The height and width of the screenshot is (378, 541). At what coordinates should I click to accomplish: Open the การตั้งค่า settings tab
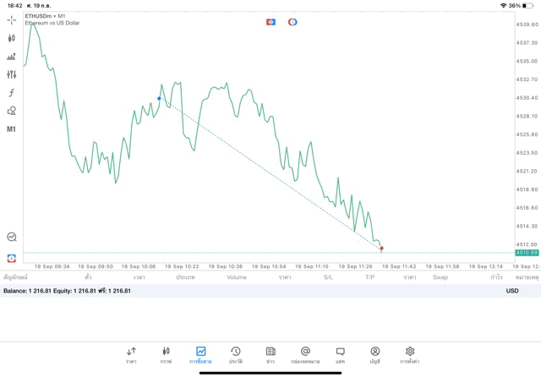click(x=410, y=354)
